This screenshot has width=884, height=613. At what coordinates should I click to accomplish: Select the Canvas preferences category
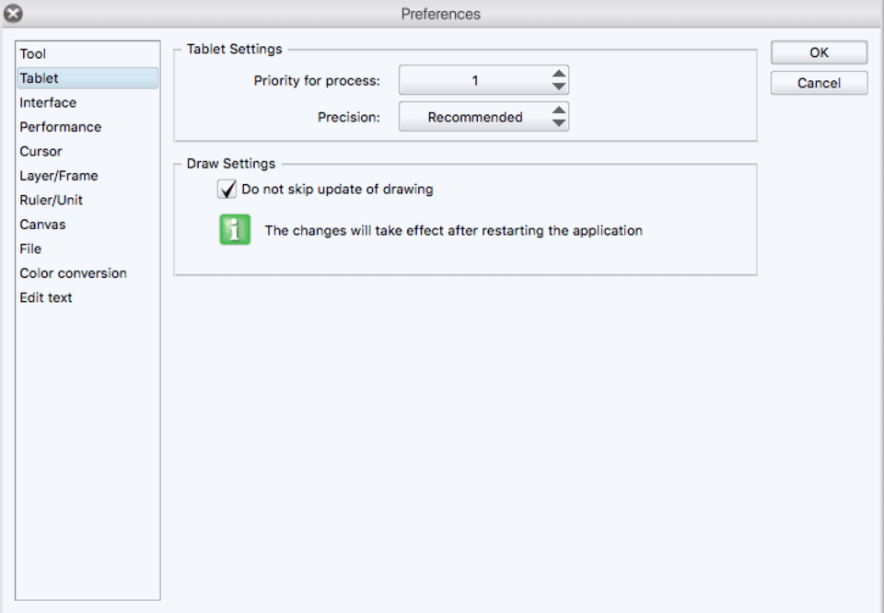[x=42, y=225]
